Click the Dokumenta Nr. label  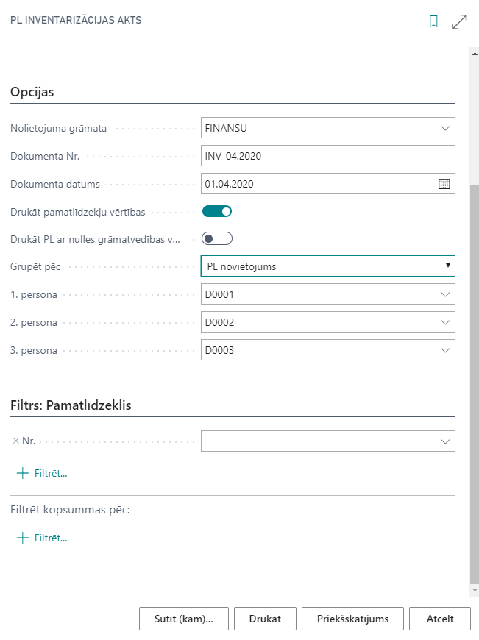point(45,157)
